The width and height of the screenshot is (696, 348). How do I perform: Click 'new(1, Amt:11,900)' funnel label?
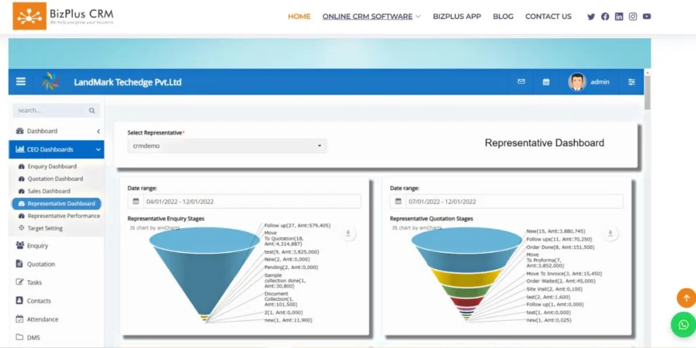[x=288, y=320]
